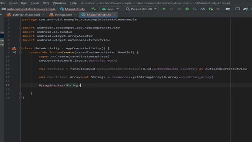Click the green Debug app bug icon
252x142 pixels.
(x=187, y=9)
